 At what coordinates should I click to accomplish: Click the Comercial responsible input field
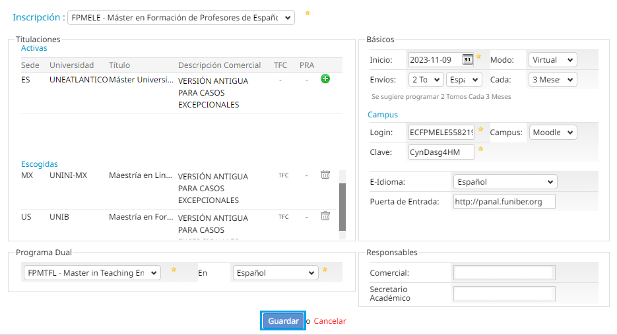click(x=504, y=273)
